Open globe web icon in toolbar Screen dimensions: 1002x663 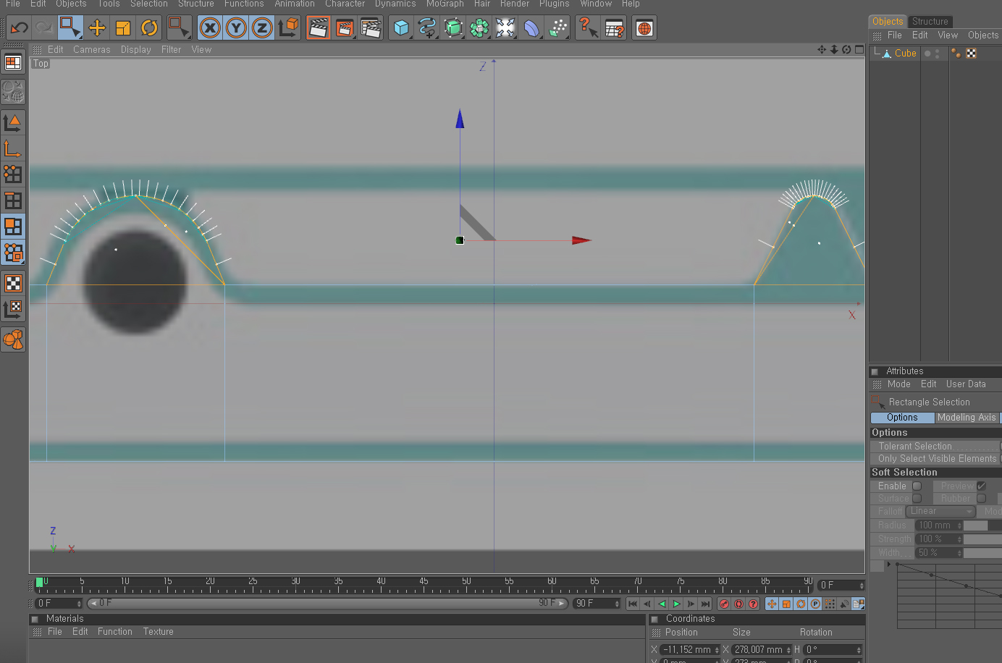coord(644,28)
